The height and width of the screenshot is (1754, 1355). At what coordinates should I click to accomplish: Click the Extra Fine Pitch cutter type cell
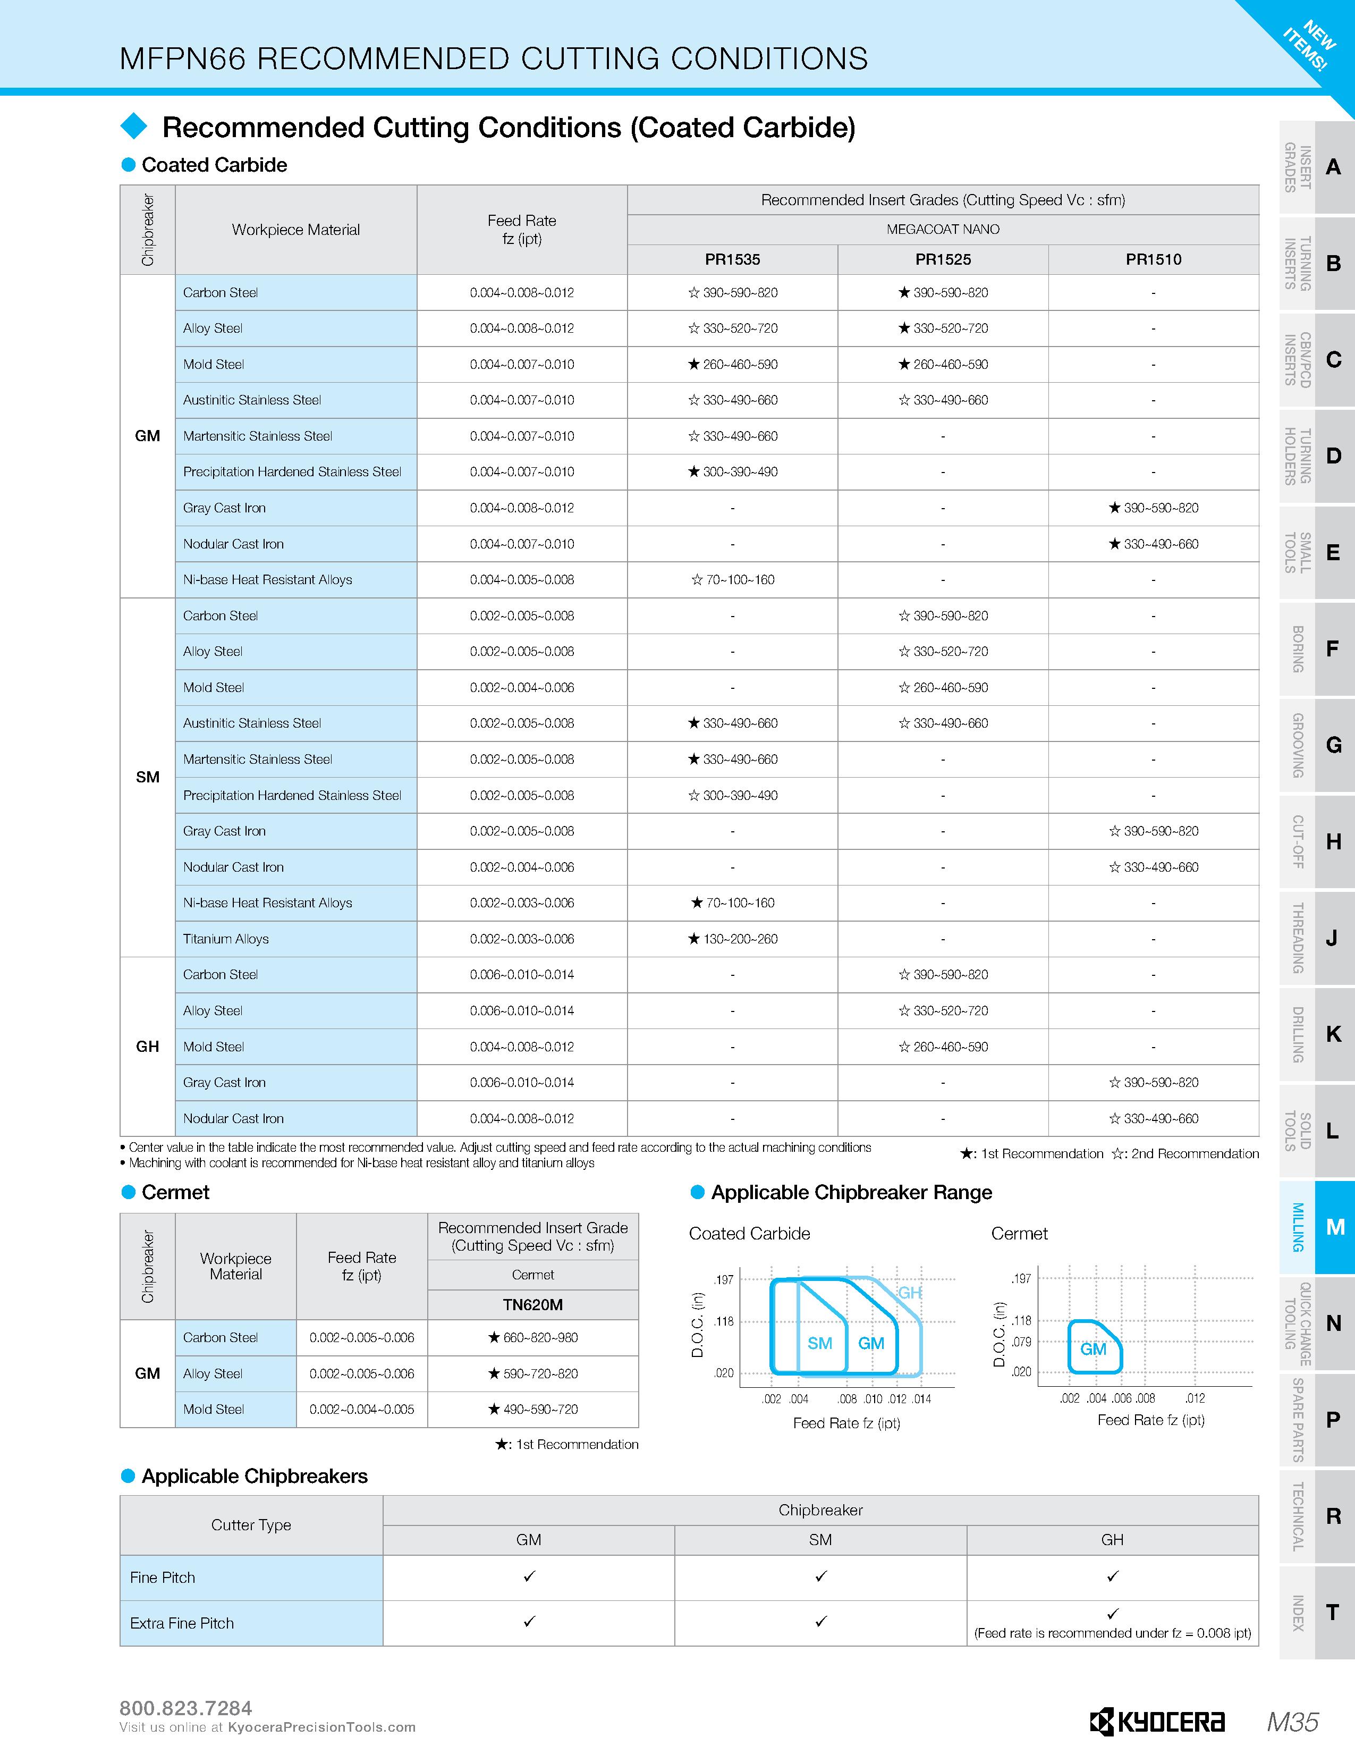251,1623
